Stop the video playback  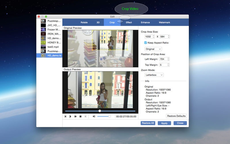coord(80,117)
